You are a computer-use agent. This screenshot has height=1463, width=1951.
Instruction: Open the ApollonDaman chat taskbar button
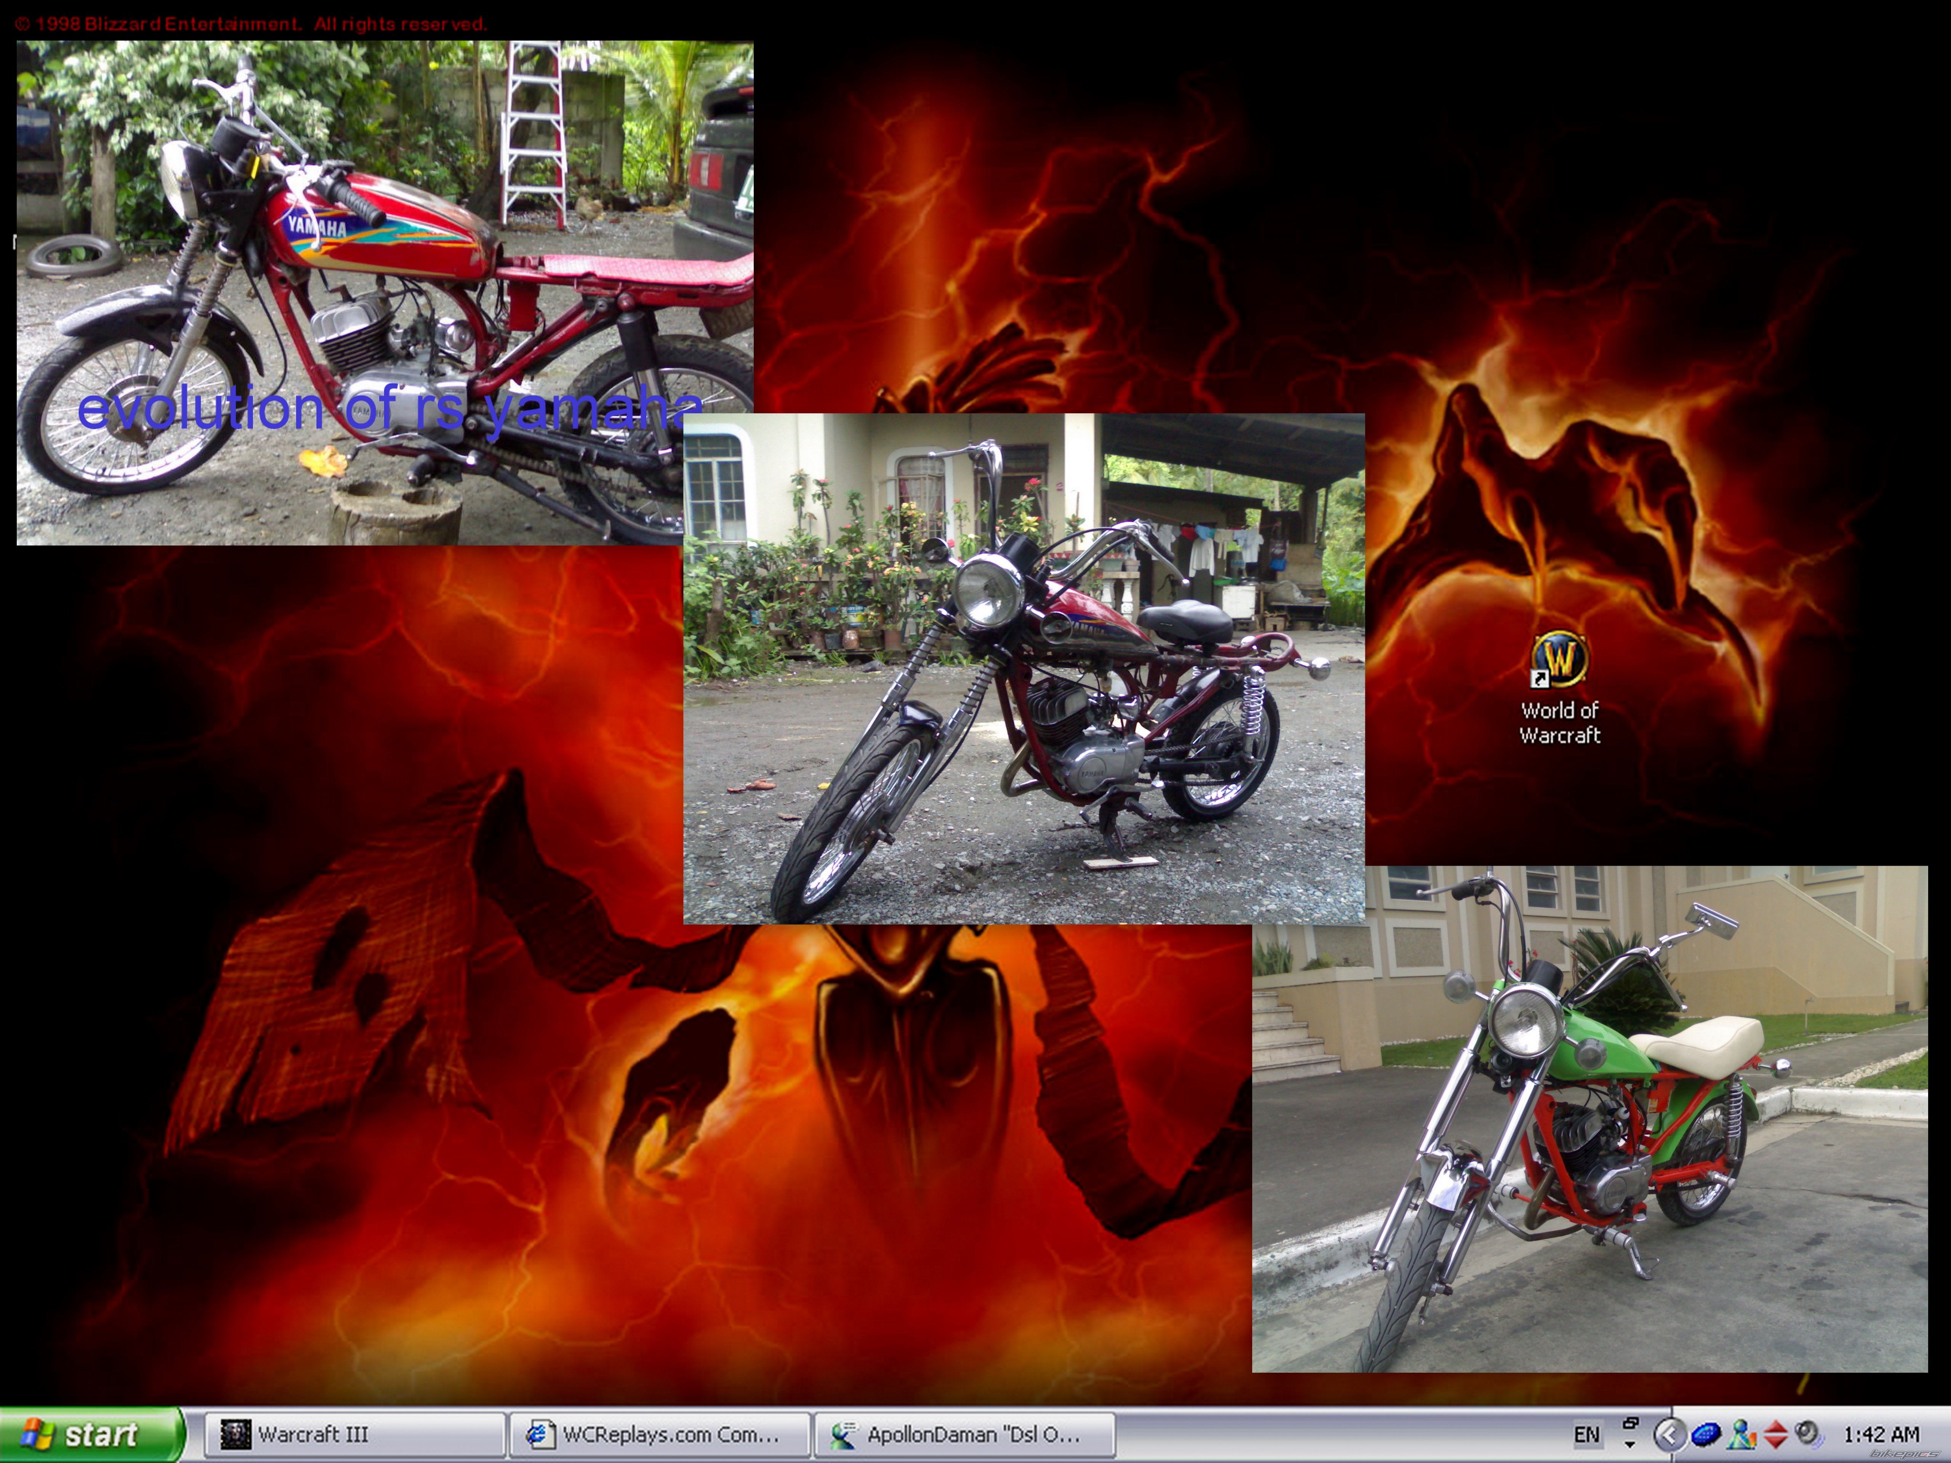click(965, 1435)
